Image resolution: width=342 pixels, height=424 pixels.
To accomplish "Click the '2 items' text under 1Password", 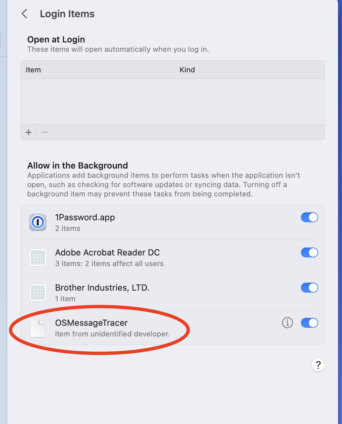I will tap(68, 228).
